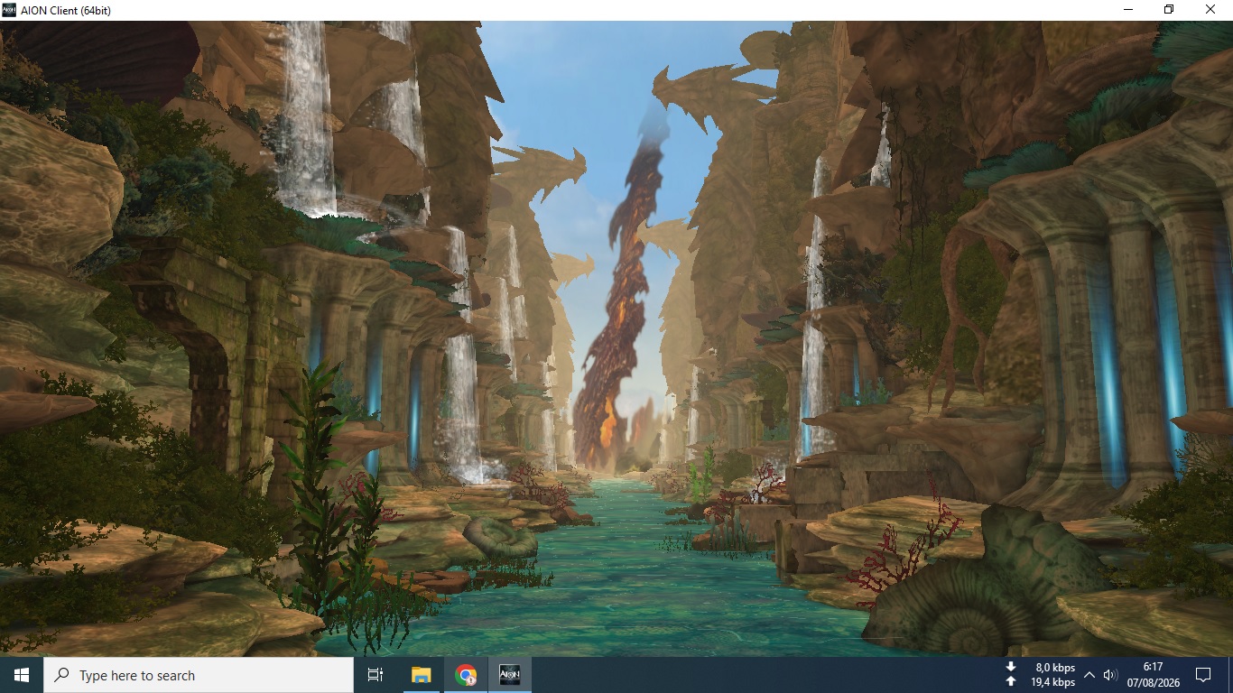
Task: Click the network speed indicator in the taskbar
Action: (1041, 675)
